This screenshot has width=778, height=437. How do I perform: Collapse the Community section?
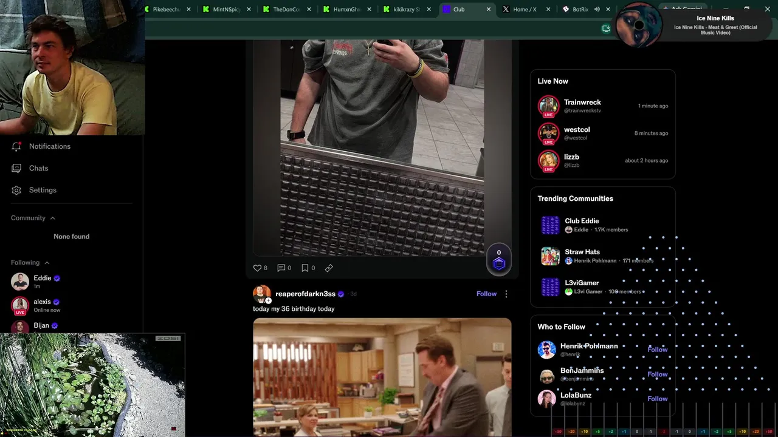[x=52, y=218]
